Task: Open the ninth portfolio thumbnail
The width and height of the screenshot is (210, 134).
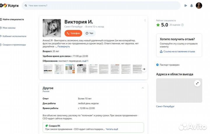Action: click(137, 69)
